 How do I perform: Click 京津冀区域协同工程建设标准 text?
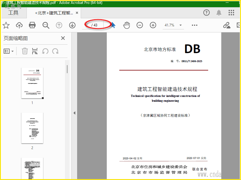pyautogui.click(x=165, y=115)
